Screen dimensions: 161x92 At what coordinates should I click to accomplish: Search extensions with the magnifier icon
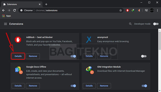coord(130,24)
